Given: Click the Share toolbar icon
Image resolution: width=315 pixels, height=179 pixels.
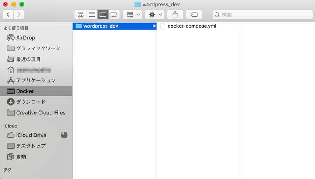Looking at the screenshot, I should pyautogui.click(x=175, y=15).
